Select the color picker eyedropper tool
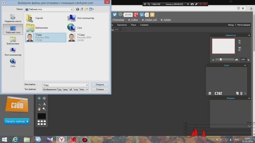Viewport: 255px width, 143px height. tap(39, 104)
